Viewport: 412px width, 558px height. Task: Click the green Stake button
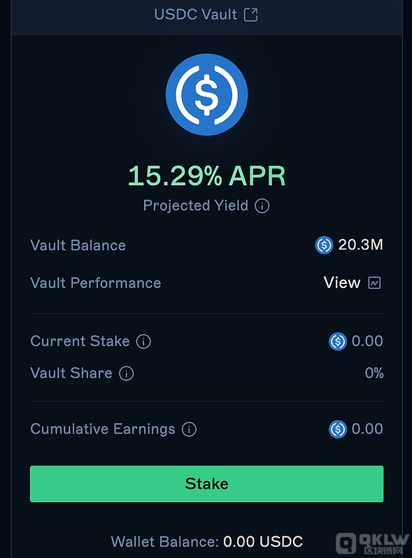[206, 484]
